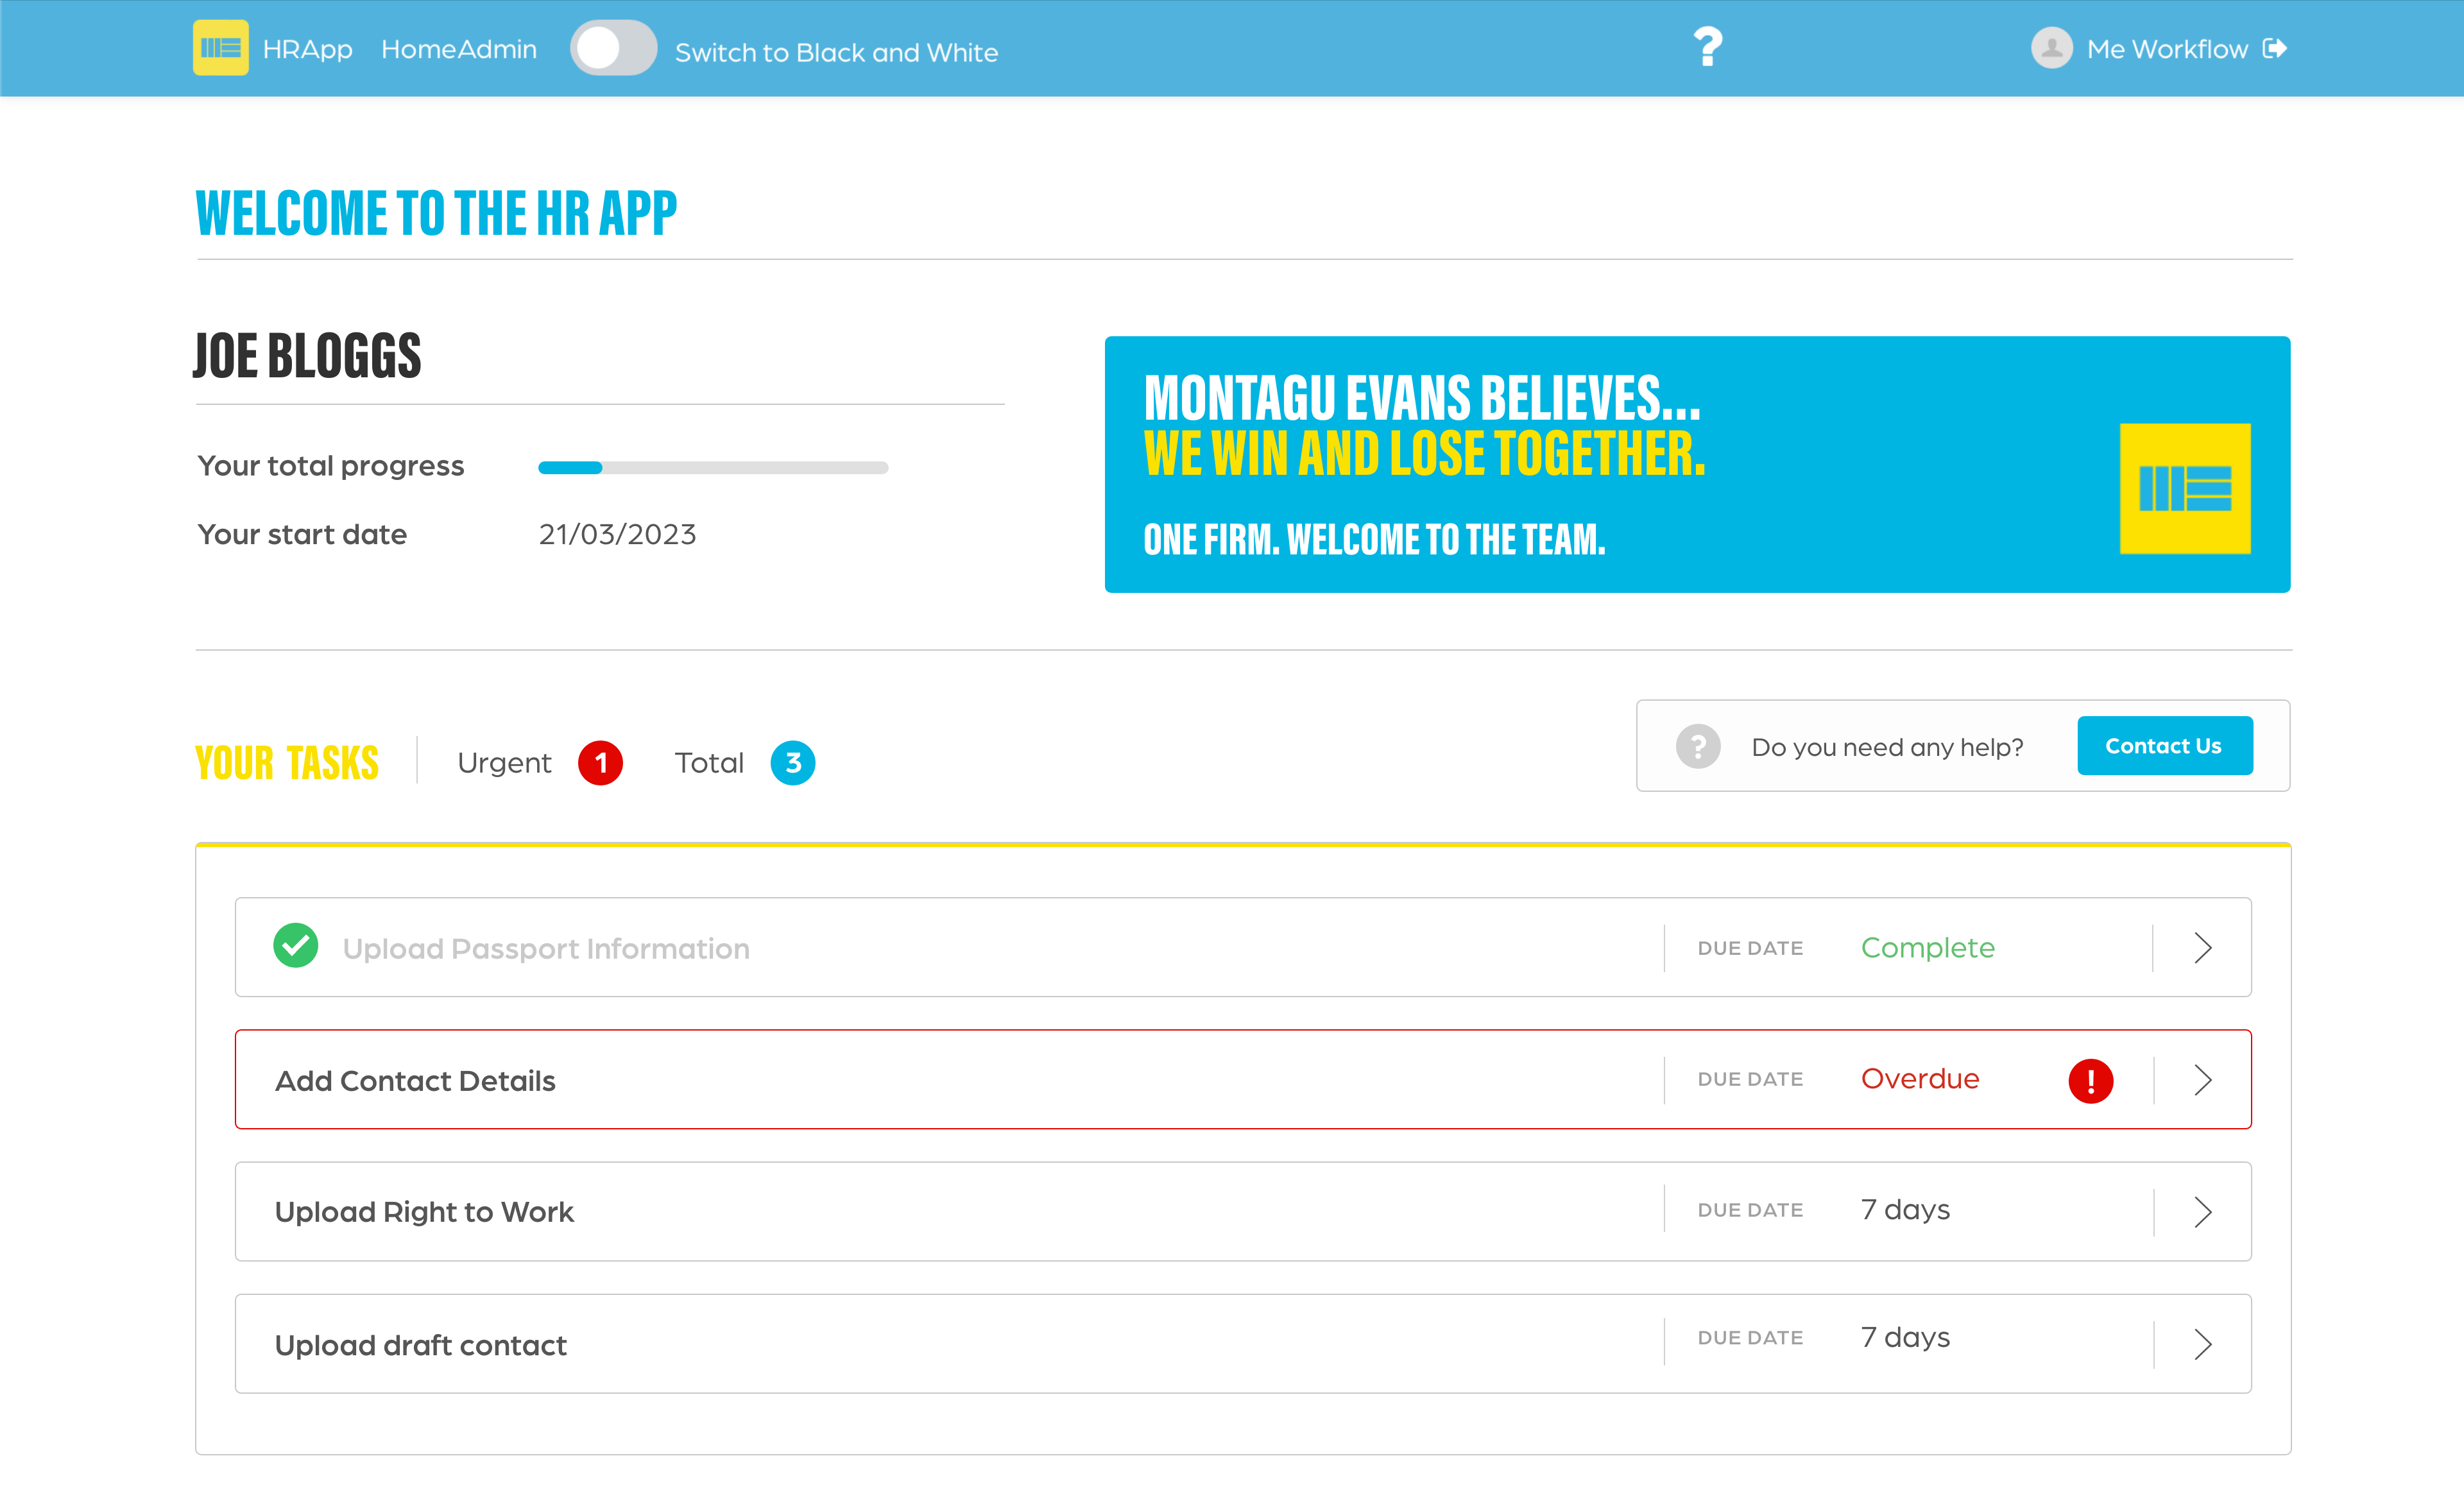Click the blue Total tasks badge

point(792,763)
